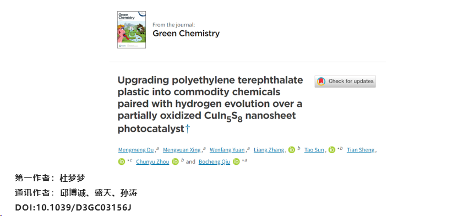464x216 pixels.
Task: Click the bookmark icon in Check for updates
Action: click(321, 81)
